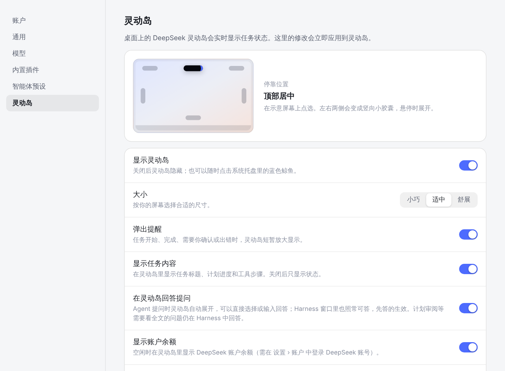Dock the island at the top-right pill
The image size is (505, 371).
(236, 68)
